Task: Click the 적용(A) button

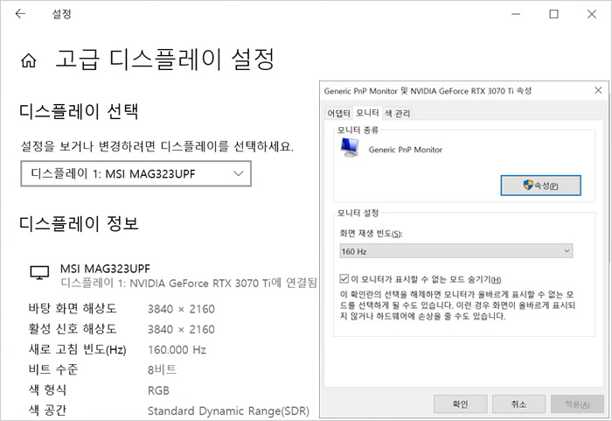Action: pos(577,403)
